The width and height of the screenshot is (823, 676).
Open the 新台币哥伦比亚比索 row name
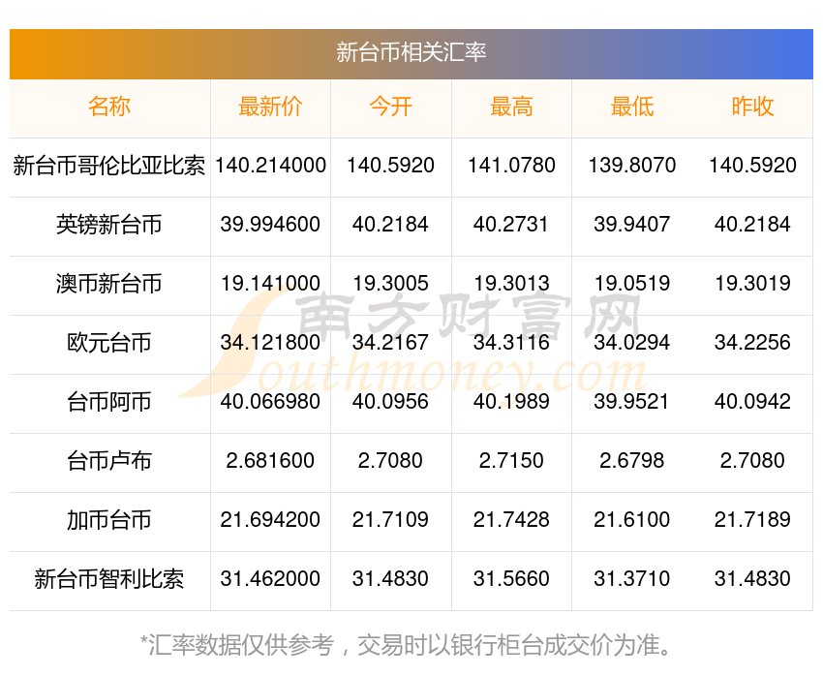coord(109,166)
